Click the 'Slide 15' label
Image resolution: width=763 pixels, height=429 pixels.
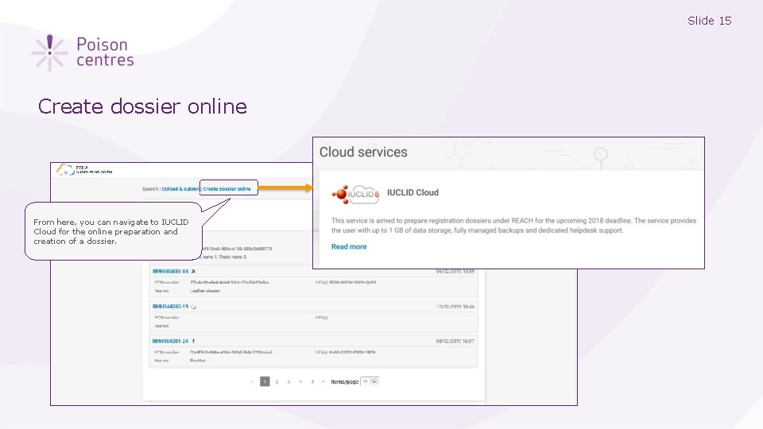tap(710, 21)
